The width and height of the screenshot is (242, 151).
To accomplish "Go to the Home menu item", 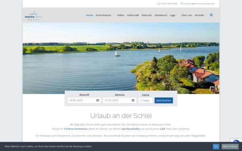I will tap(90, 15).
